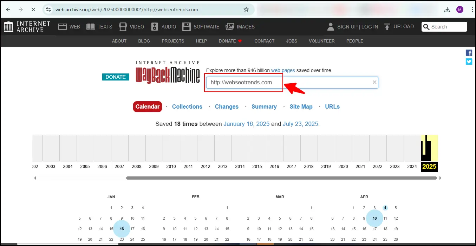
Task: Bookmark the page using the star icon
Action: coord(246,9)
